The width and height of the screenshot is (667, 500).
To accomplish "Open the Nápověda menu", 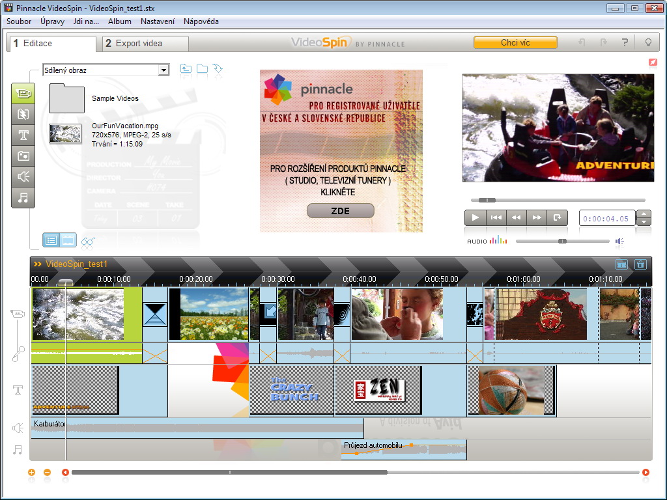I will click(201, 21).
